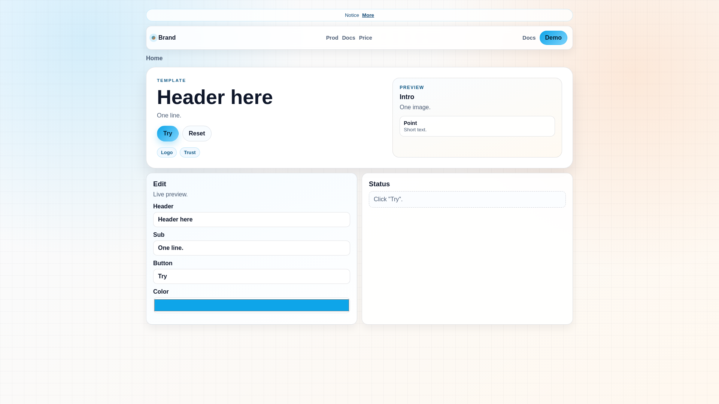Click the Status panel heading
Screen dimensions: 719x404
tap(379, 184)
